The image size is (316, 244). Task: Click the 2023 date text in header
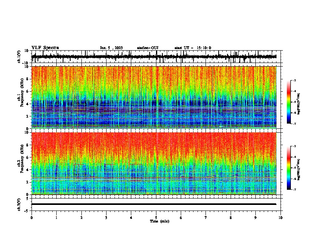(x=119, y=48)
